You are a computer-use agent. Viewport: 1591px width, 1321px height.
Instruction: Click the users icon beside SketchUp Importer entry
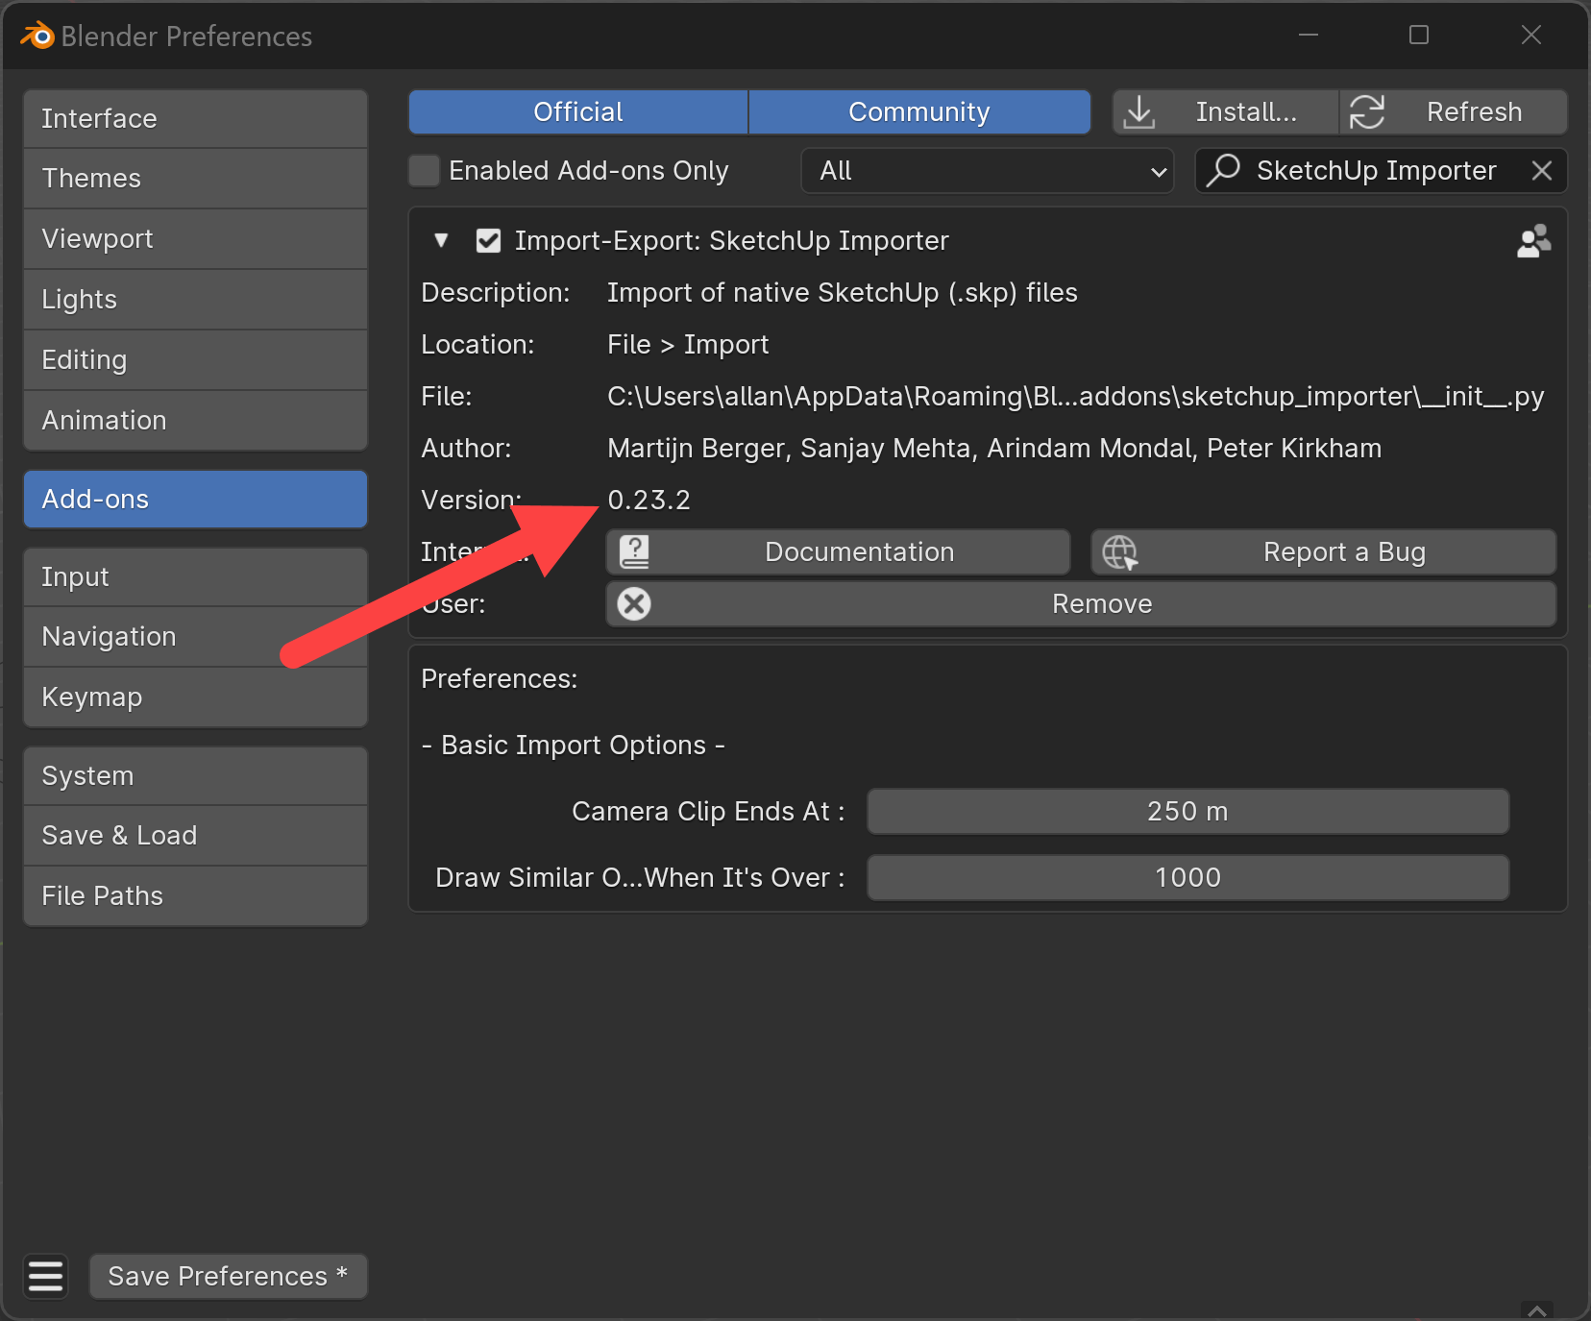(1533, 240)
